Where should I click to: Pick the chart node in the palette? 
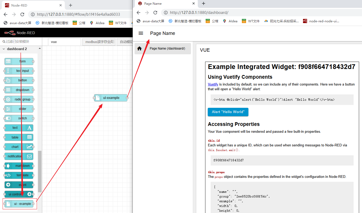click(x=19, y=147)
